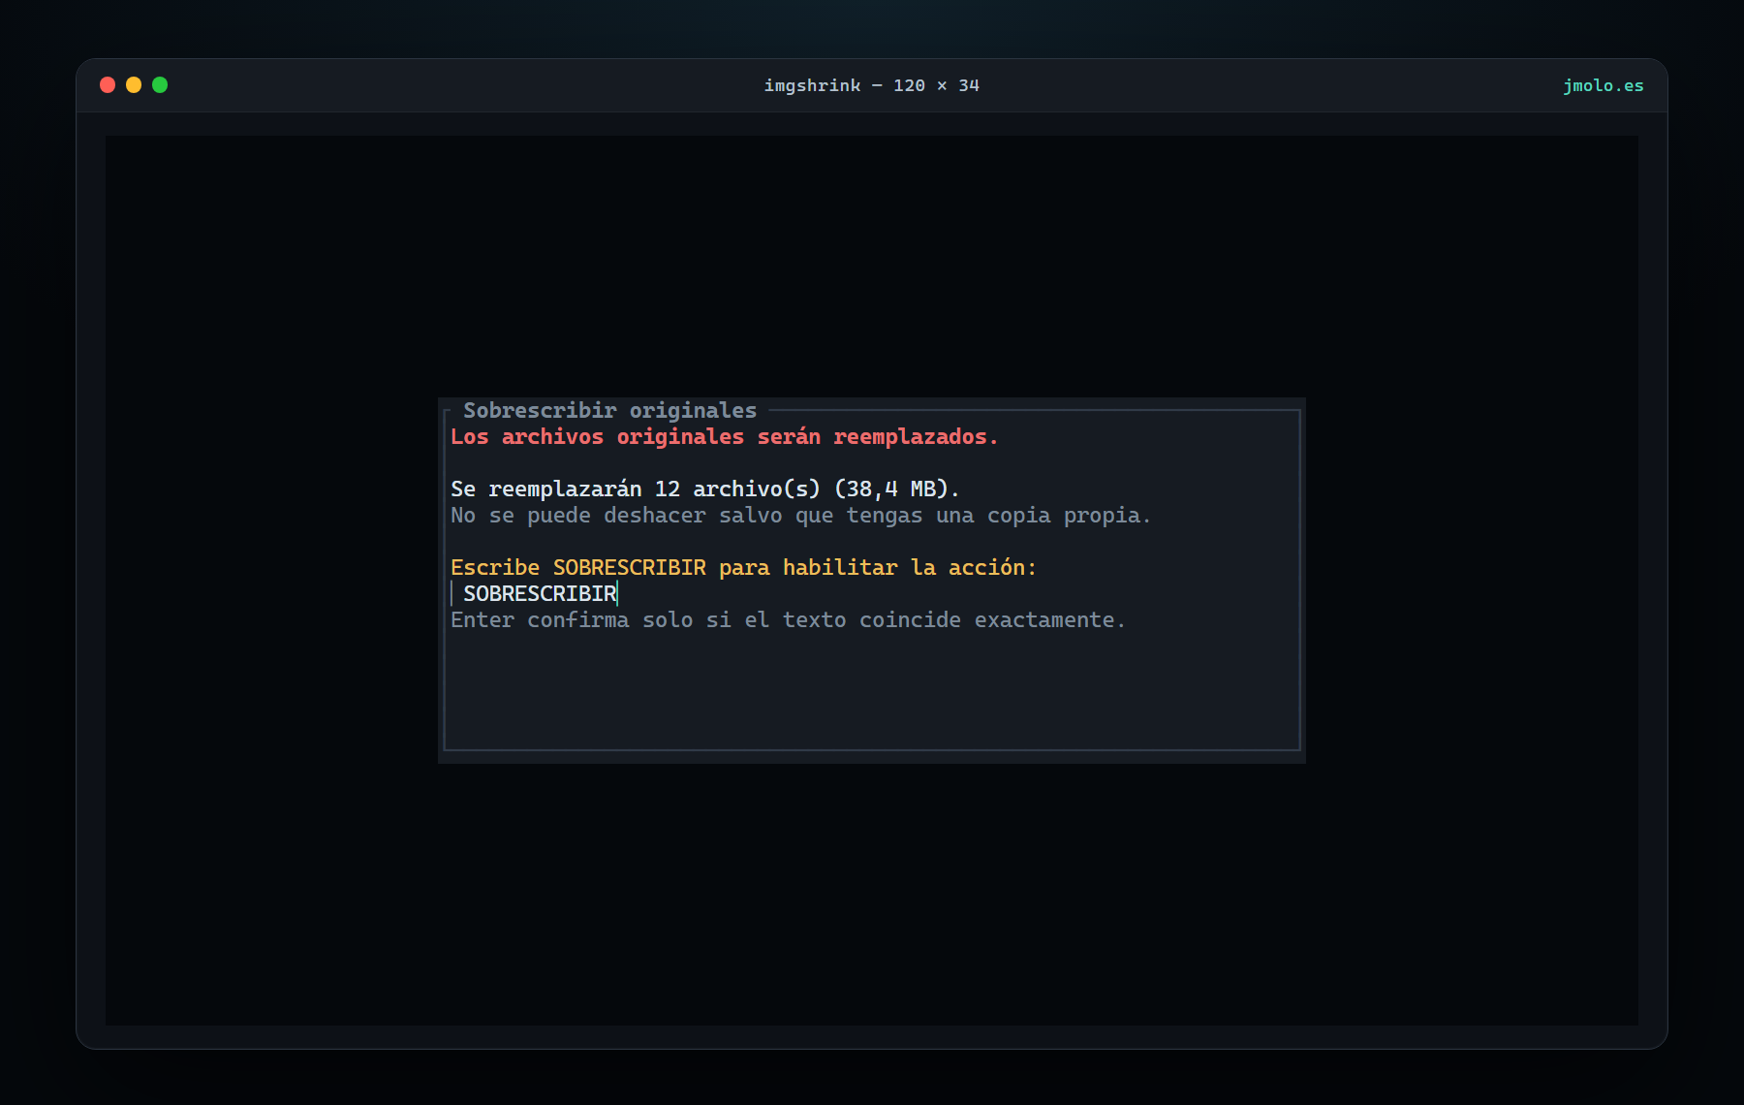Open the jmolo.es link in title bar

point(1603,85)
